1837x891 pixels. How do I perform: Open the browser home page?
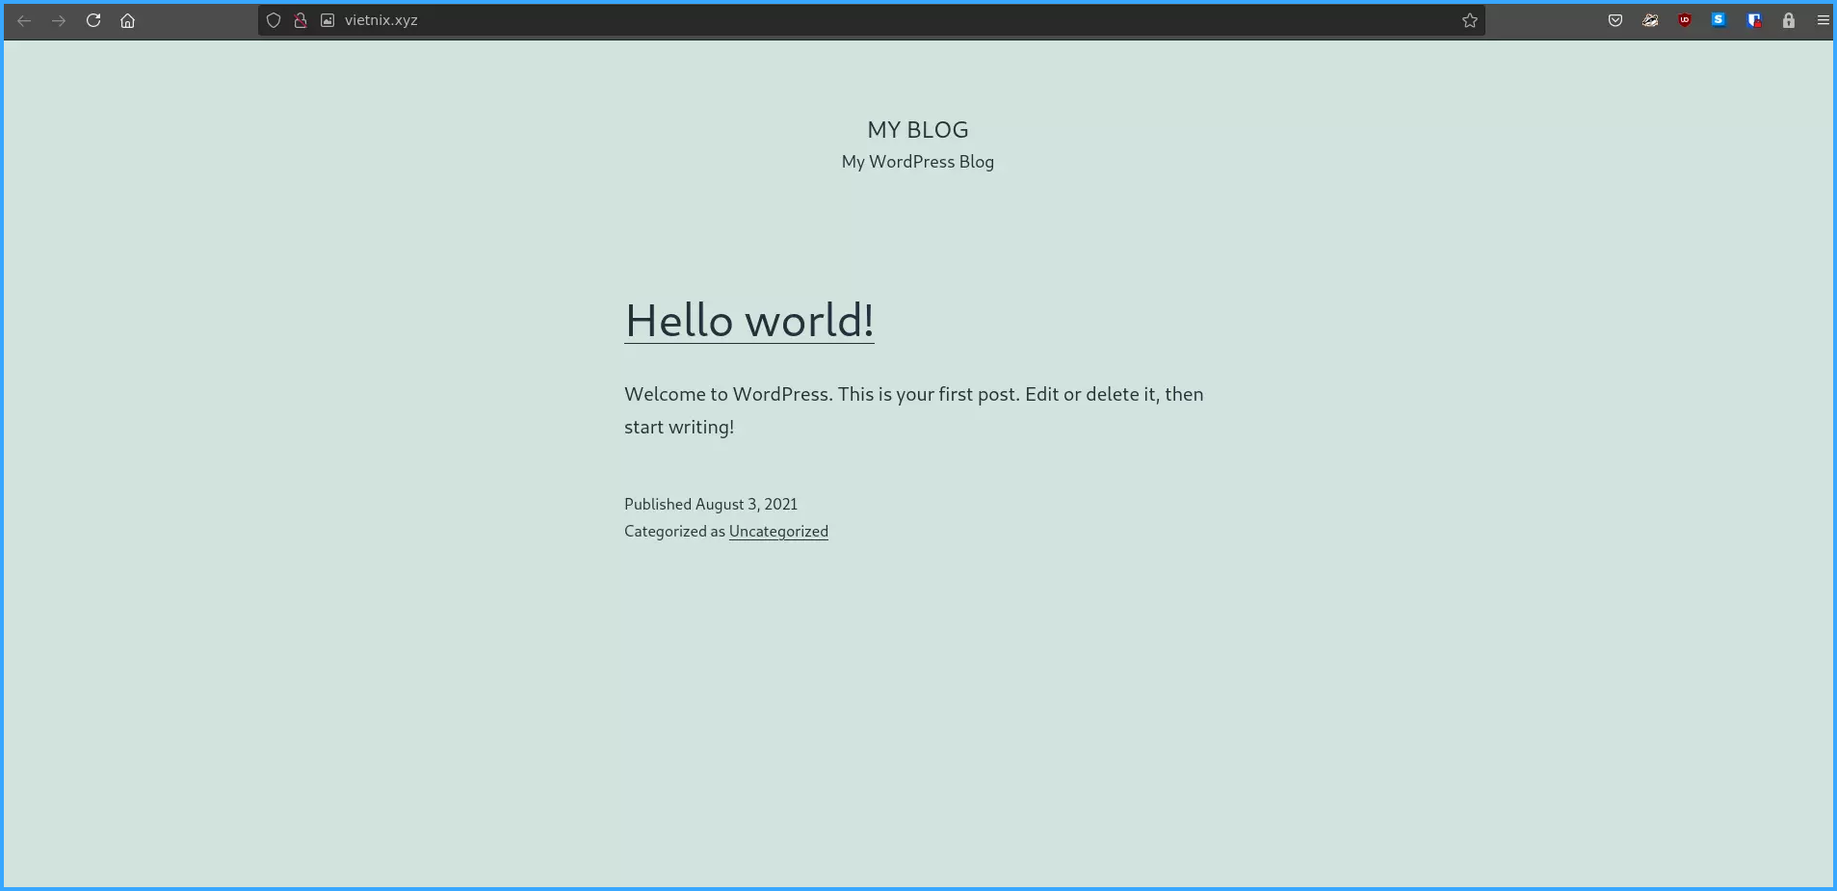[x=127, y=20]
